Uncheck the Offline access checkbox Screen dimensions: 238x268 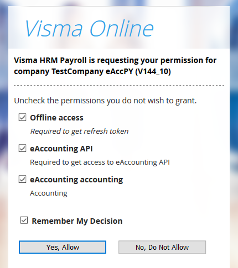(x=22, y=117)
